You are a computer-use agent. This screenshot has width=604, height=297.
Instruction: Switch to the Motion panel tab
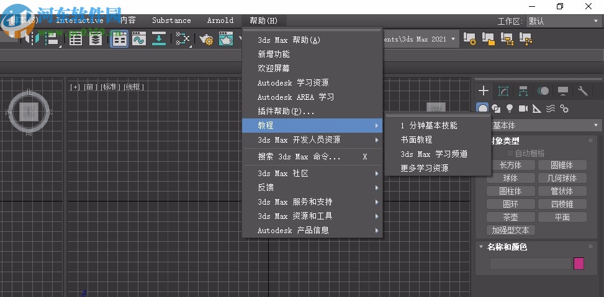point(543,91)
